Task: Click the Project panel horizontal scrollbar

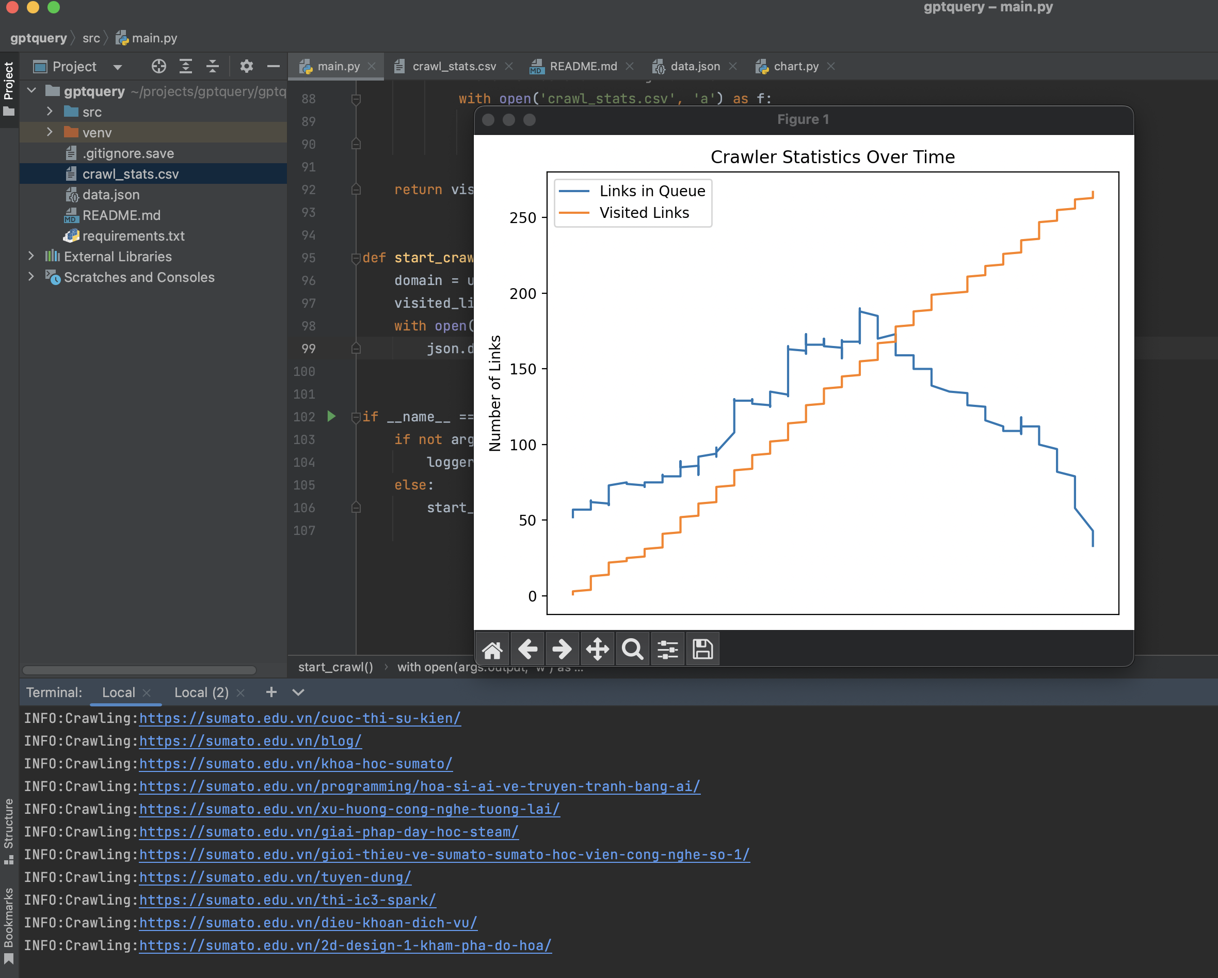Action: (139, 670)
